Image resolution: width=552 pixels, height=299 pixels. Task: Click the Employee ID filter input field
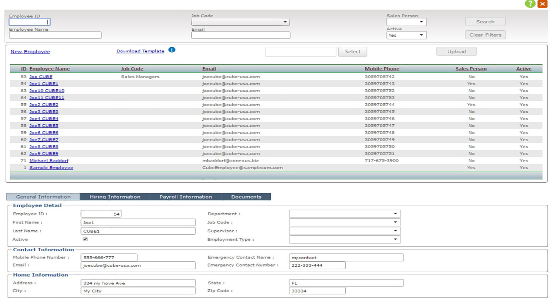[29, 22]
